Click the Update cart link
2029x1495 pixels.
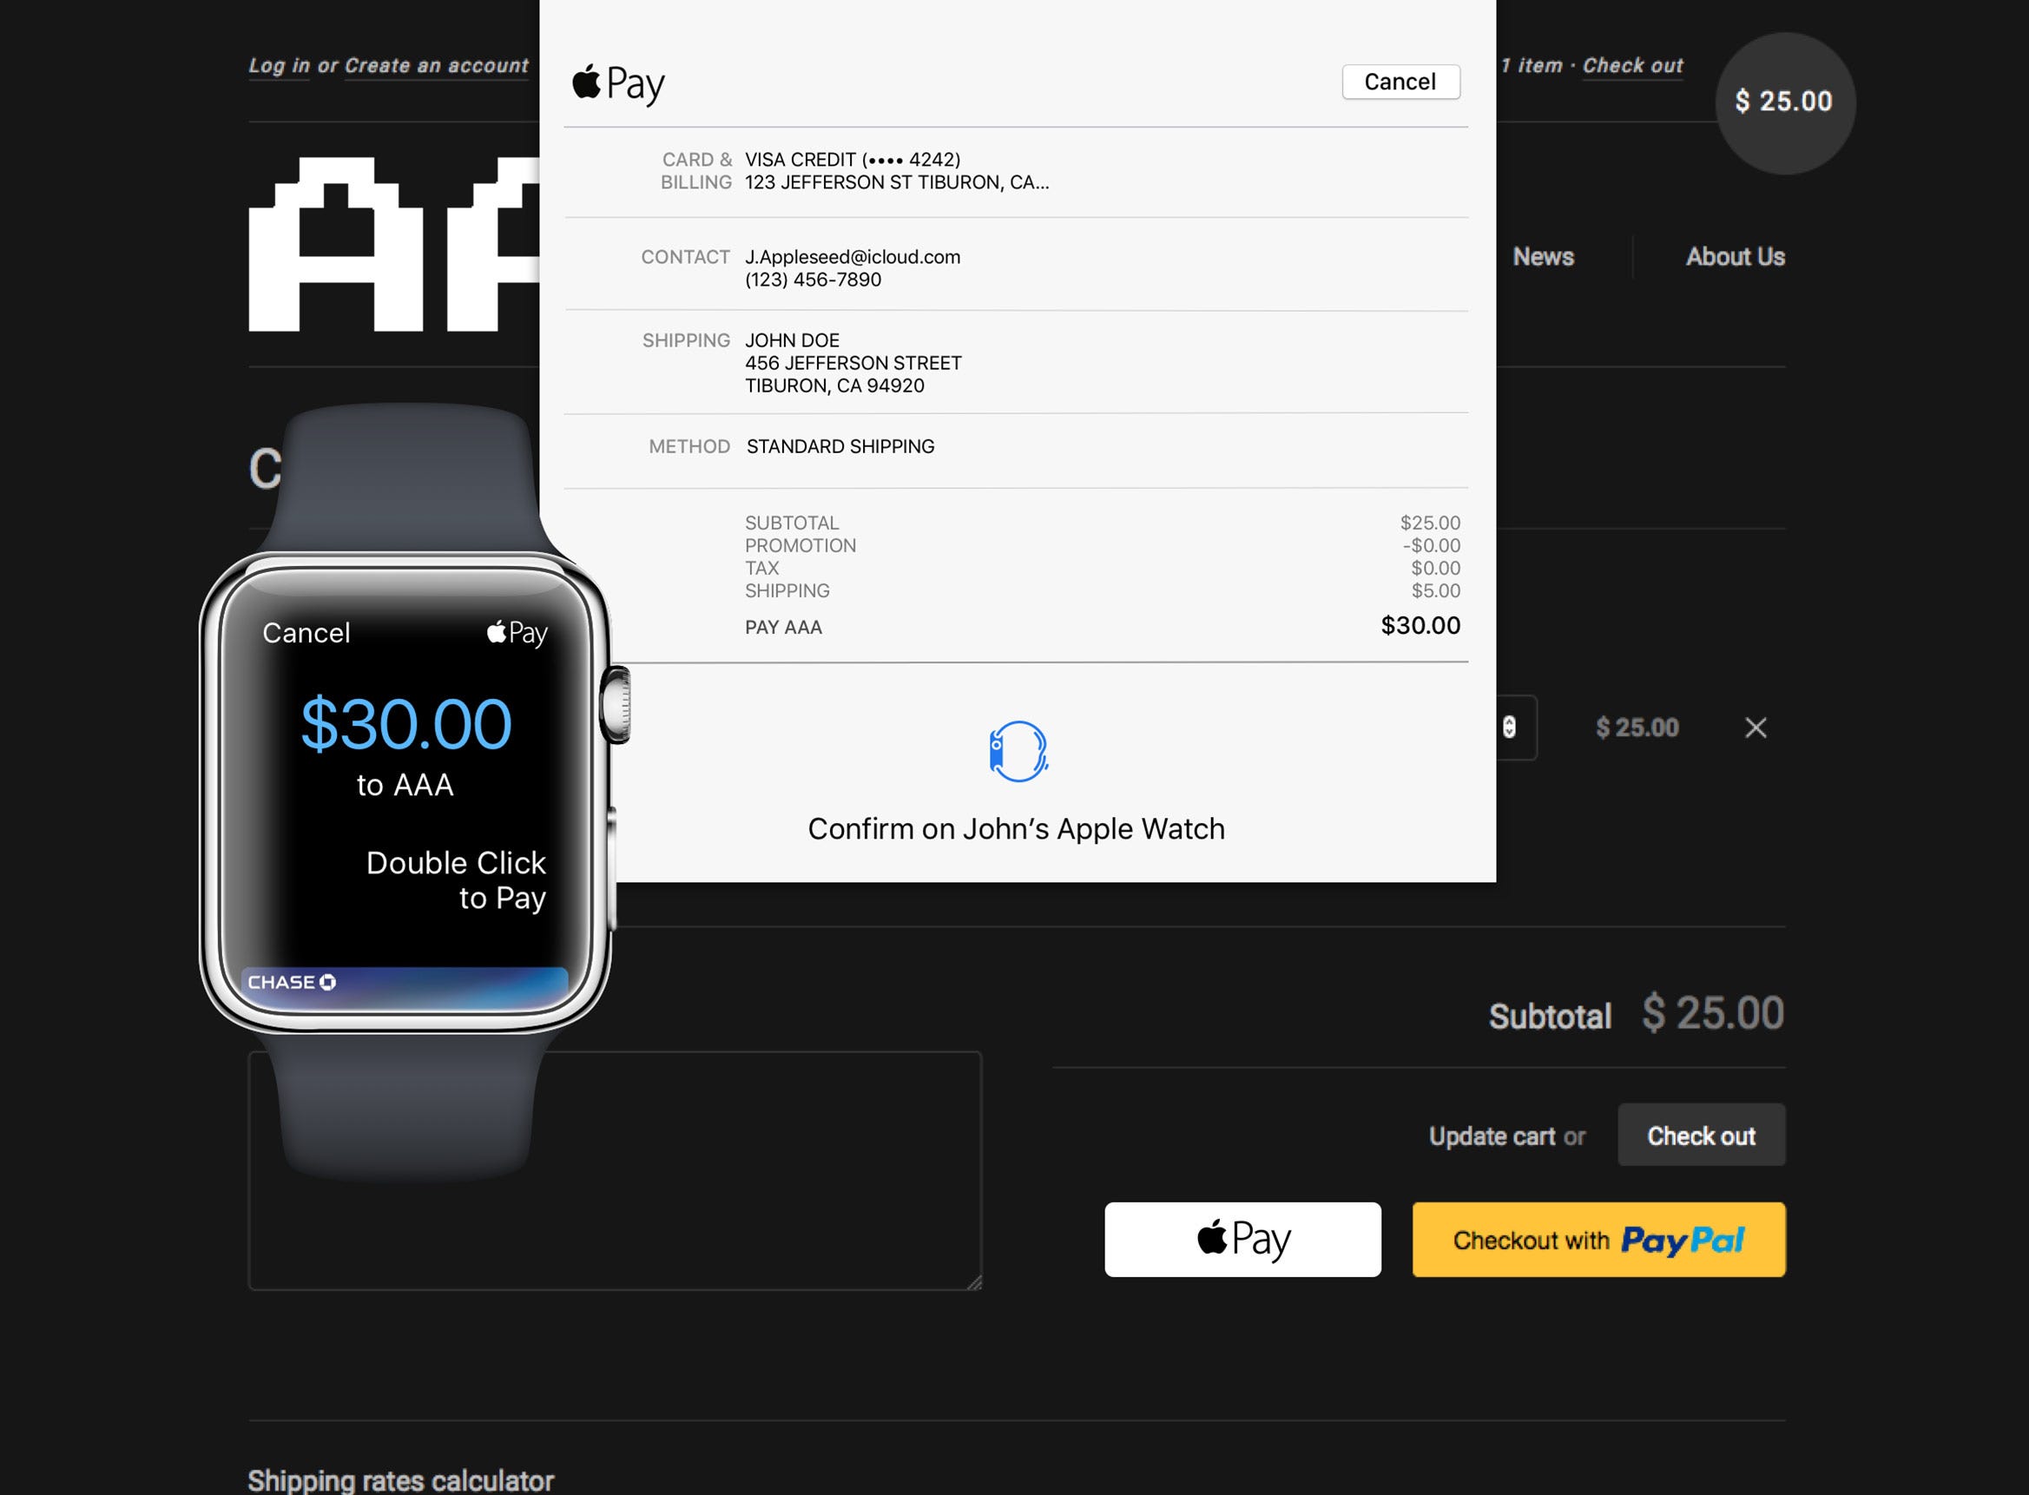click(1492, 1136)
